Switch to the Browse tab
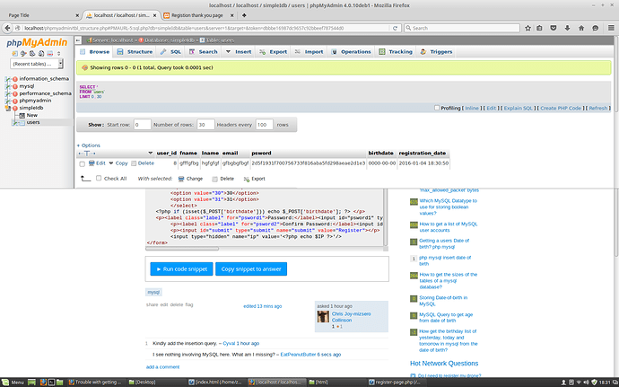The width and height of the screenshot is (619, 387). tap(95, 52)
